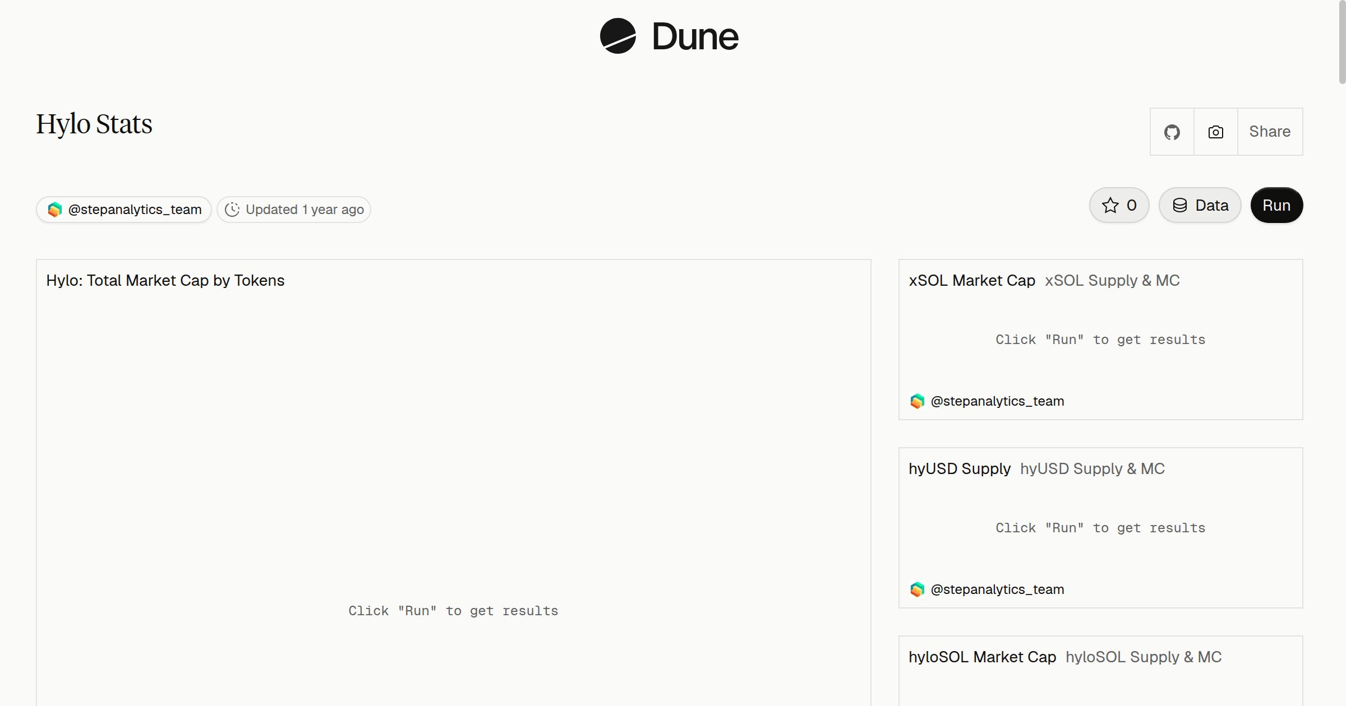Click 'Click "Run" to get results' in hyUSD card
1346x706 pixels.
pos(1100,528)
